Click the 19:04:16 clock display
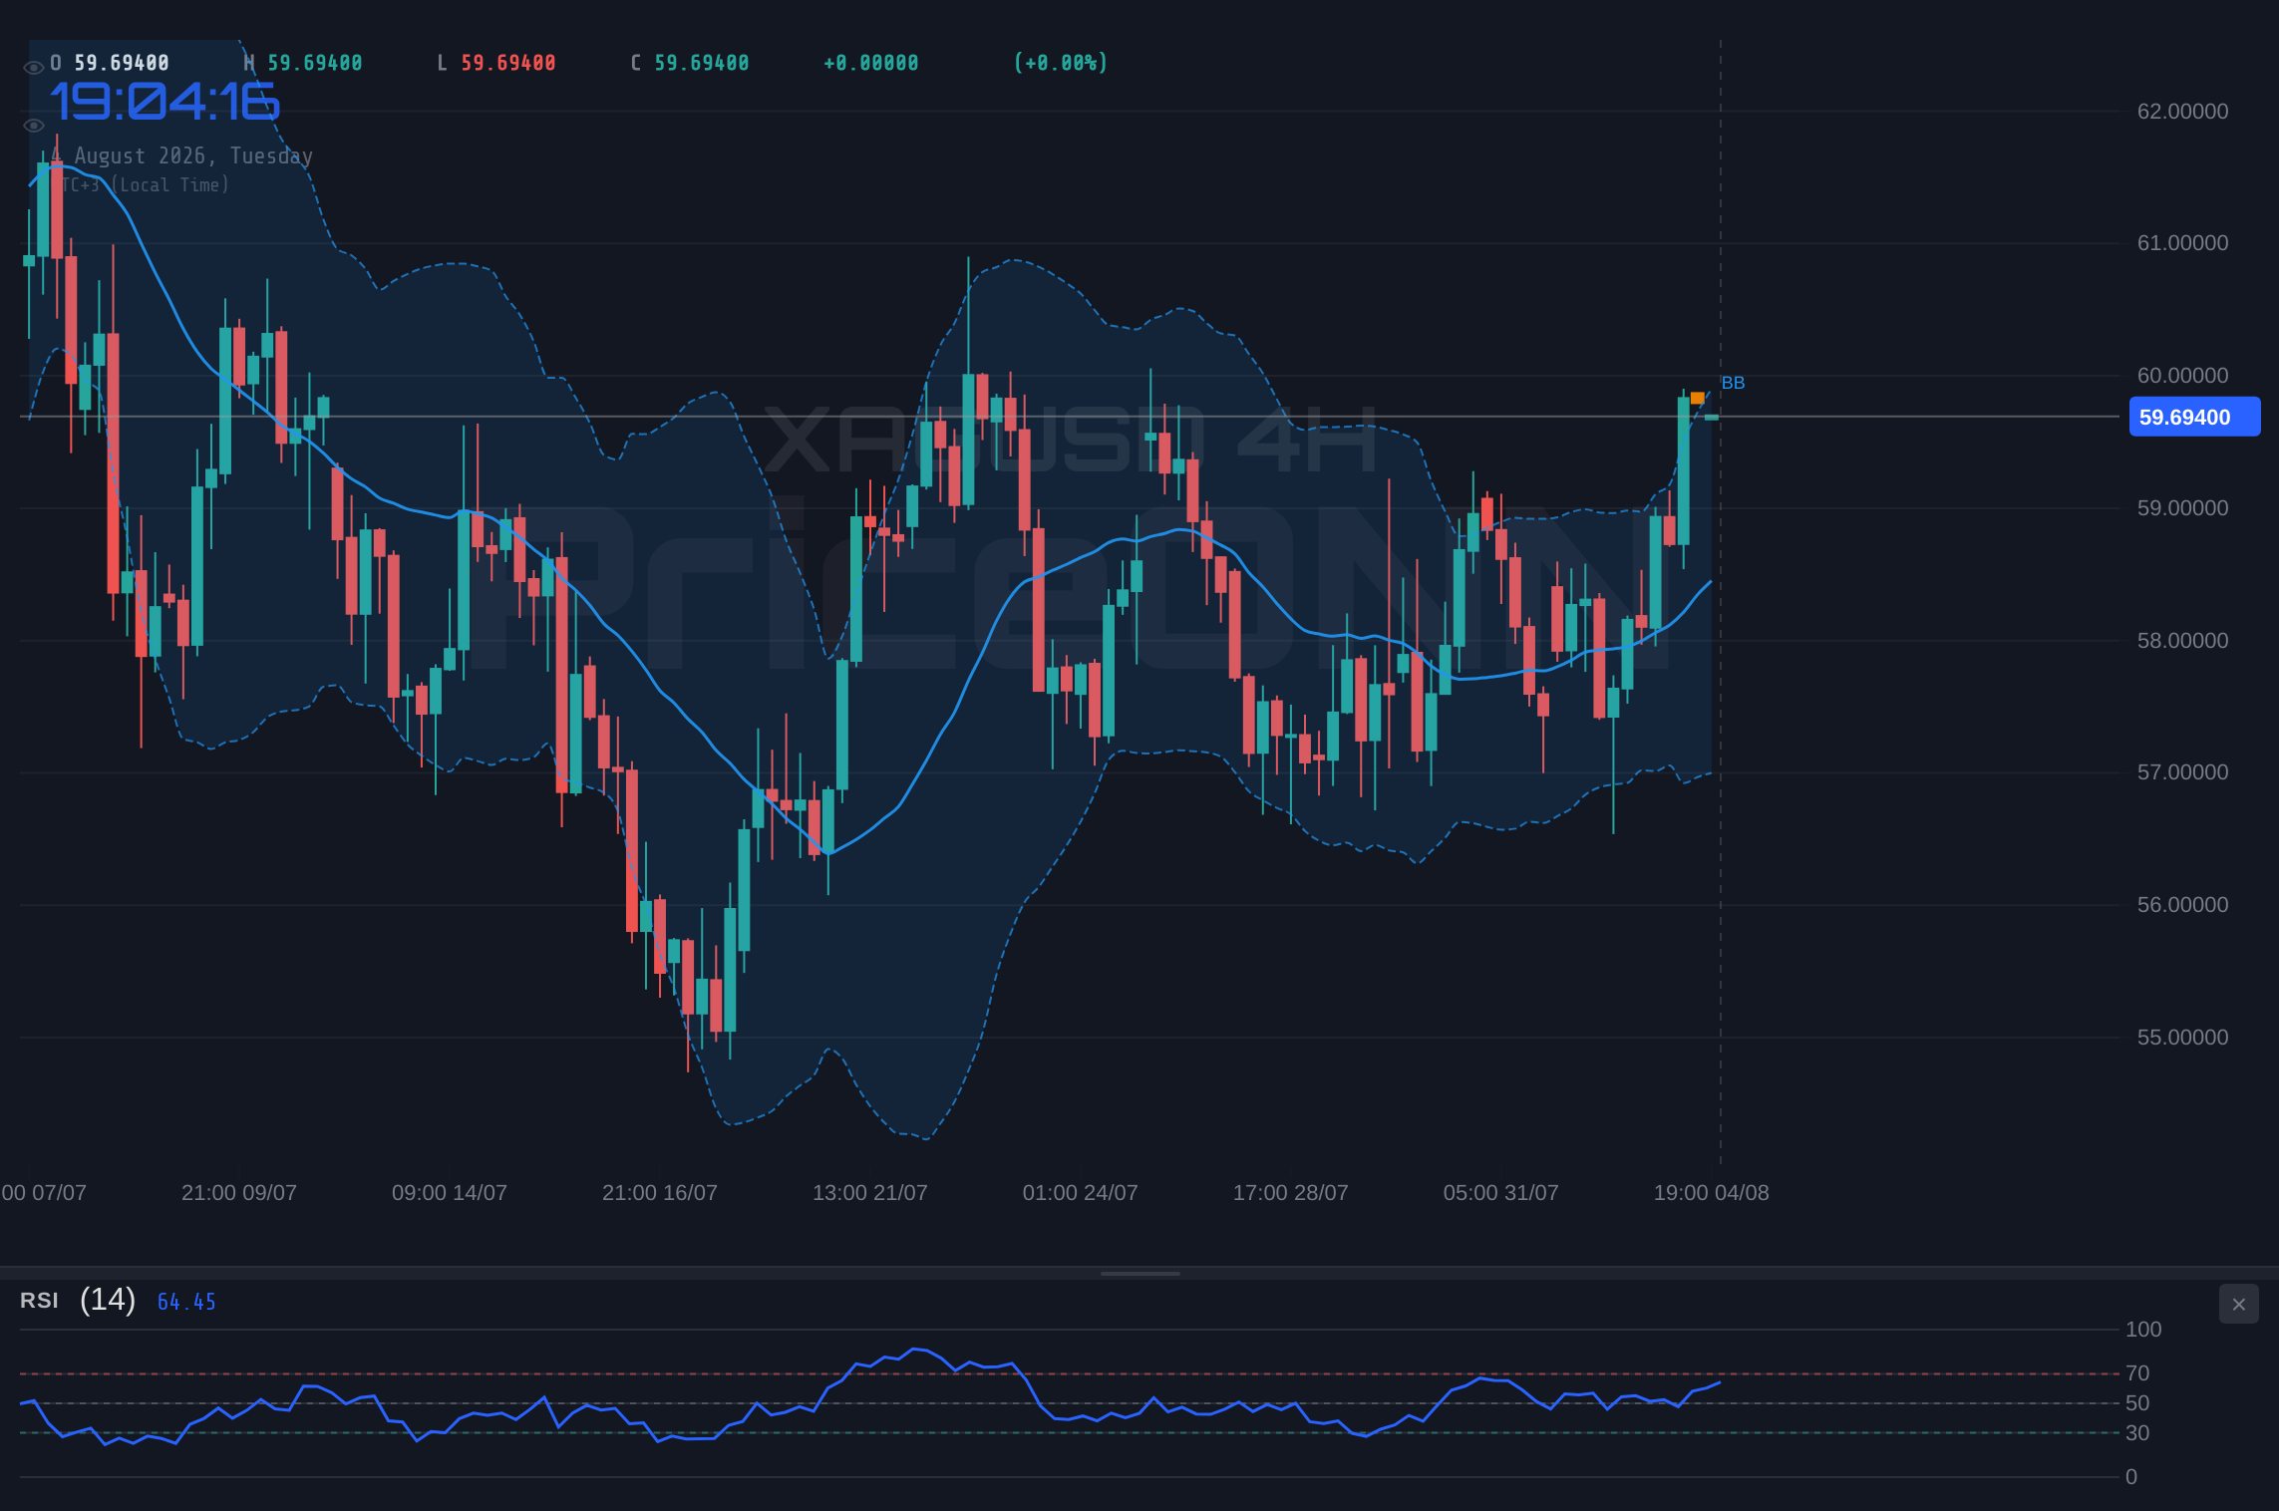Viewport: 2279px width, 1511px height. (x=164, y=102)
